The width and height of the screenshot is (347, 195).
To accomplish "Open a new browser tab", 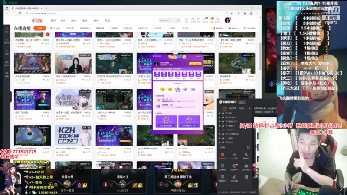I will [x=46, y=8].
